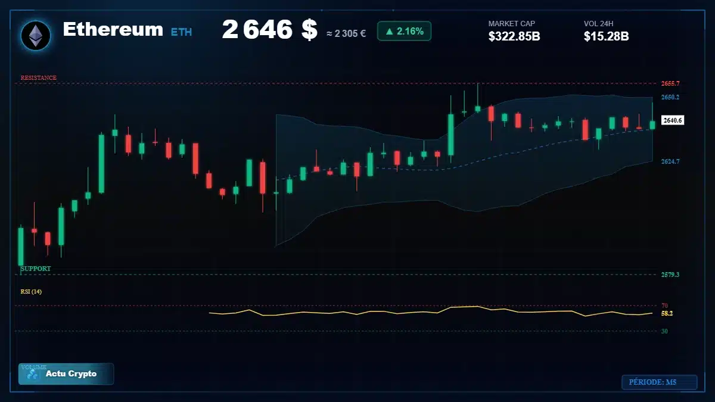Viewport: 715px width, 402px height.
Task: Click the VOL 24H label
Action: pos(598,24)
